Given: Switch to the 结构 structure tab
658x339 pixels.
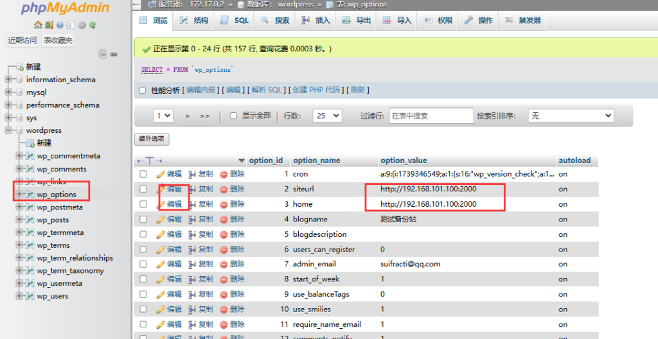Looking at the screenshot, I should (193, 20).
